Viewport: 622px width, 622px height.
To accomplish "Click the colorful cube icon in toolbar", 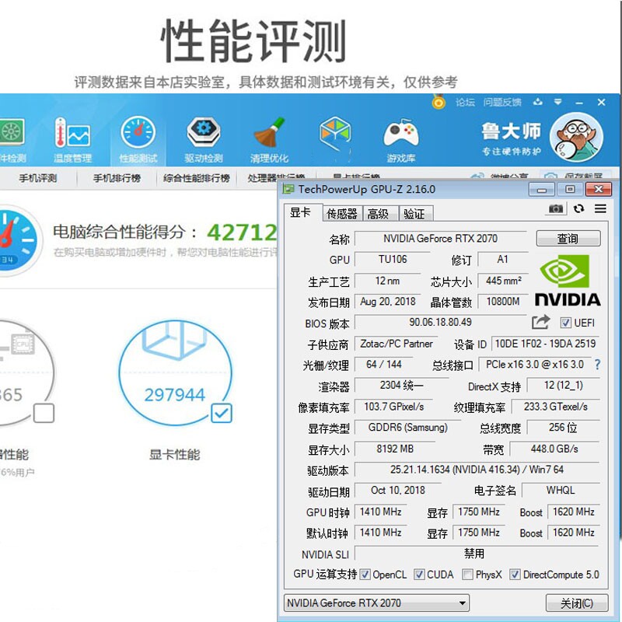I will tap(335, 133).
